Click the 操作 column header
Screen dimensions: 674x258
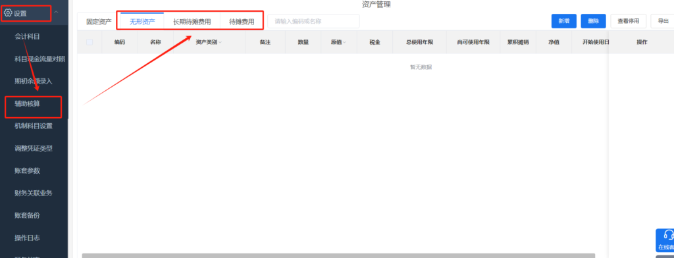[x=642, y=42]
